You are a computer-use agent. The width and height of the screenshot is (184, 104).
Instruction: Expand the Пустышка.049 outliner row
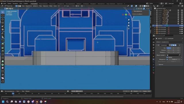[155, 29]
